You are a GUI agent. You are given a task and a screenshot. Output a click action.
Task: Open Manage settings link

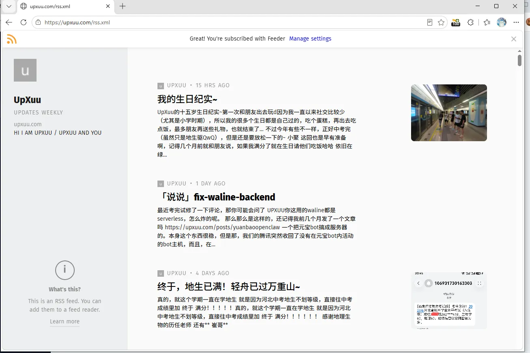[310, 39]
